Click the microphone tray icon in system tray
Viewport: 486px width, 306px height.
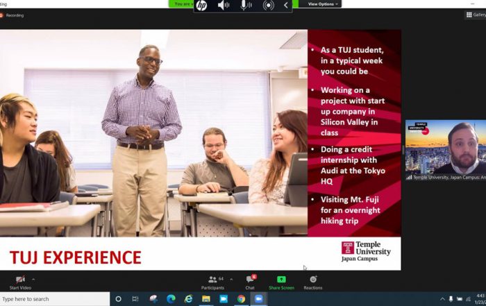pyautogui.click(x=451, y=299)
